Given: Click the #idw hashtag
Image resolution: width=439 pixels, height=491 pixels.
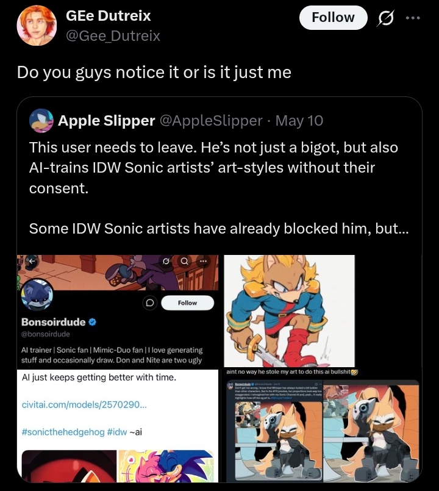Looking at the screenshot, I should [117, 432].
